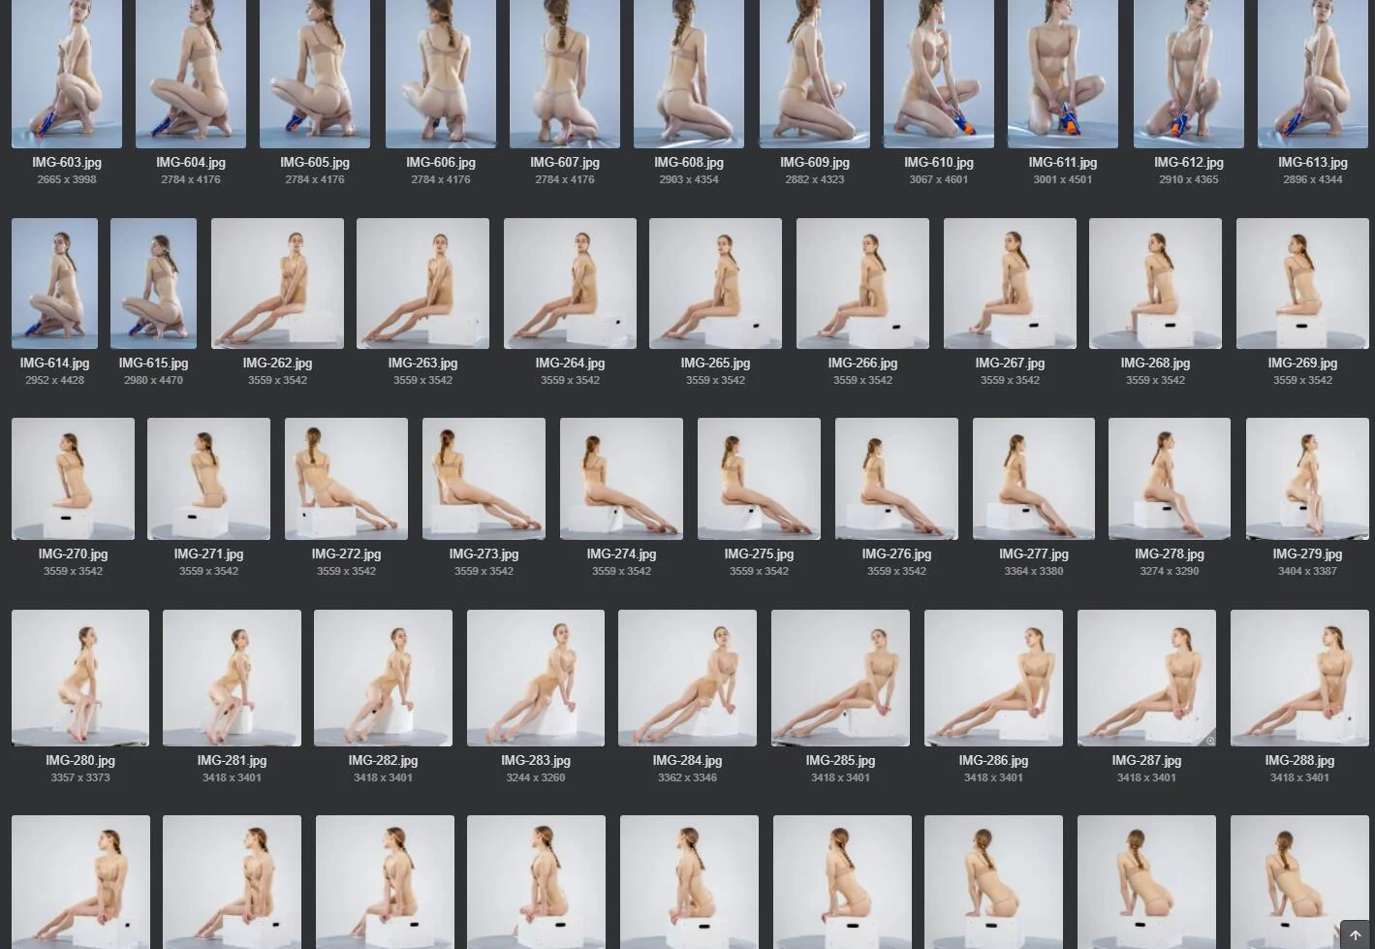Open thumbnail IMG-265.jpg
The height and width of the screenshot is (949, 1375).
point(715,283)
